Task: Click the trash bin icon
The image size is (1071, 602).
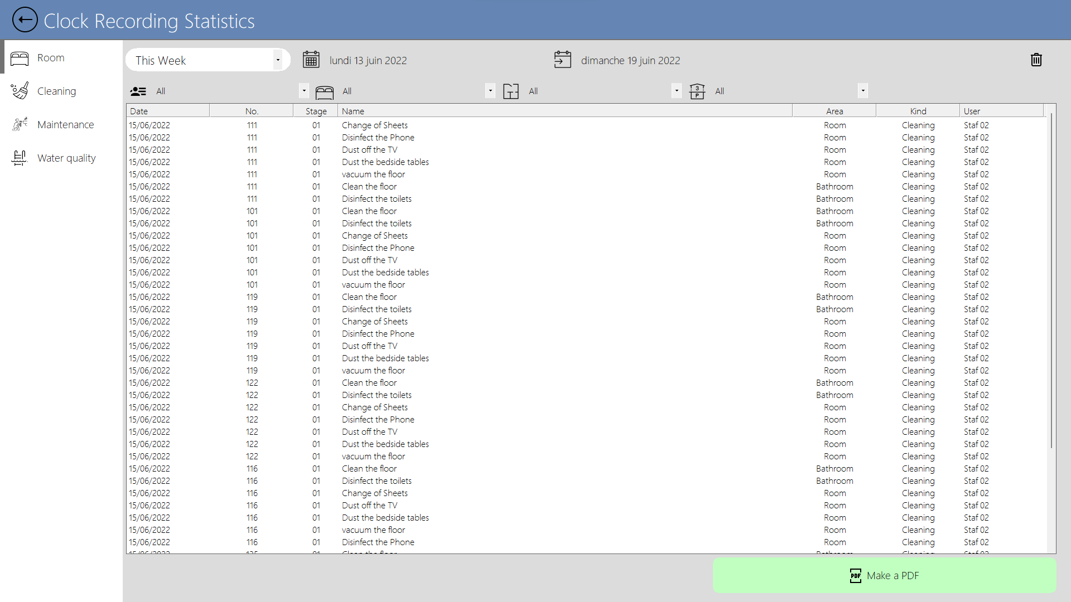Action: (1036, 60)
